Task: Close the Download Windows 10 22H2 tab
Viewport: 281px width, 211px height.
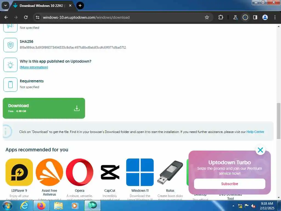Action: point(70,5)
